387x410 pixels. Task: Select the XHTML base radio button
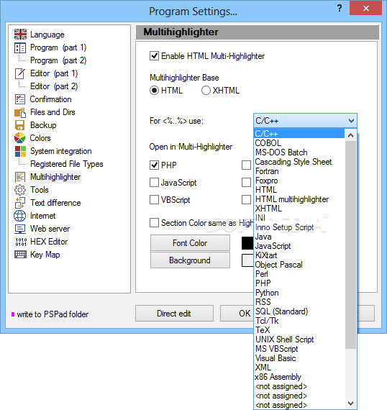206,91
